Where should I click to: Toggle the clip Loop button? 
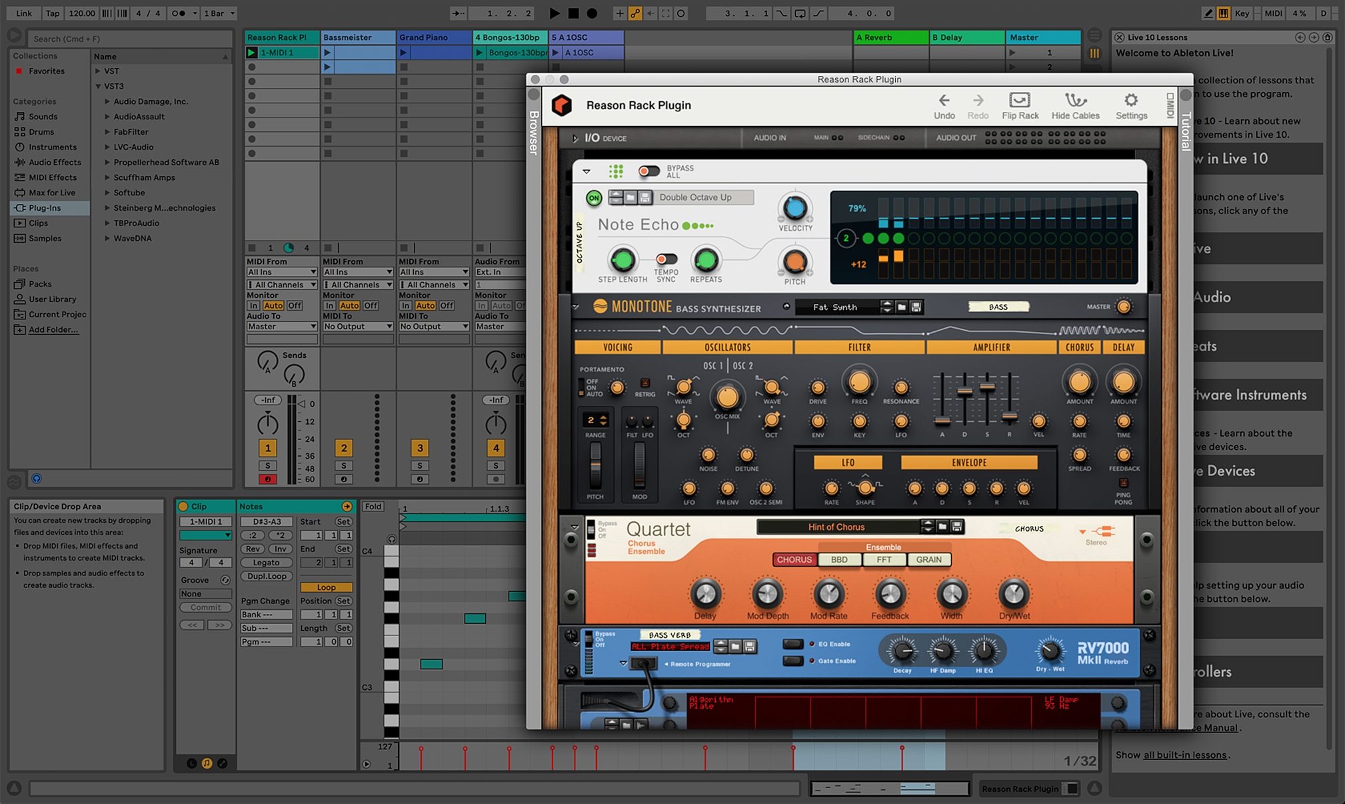tap(326, 587)
